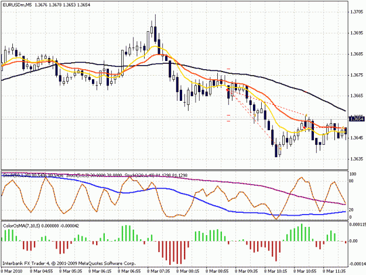This screenshot has height=275, width=366.
Task: Click the 8 Mar 09:35 time label
Action: [x=247, y=271]
